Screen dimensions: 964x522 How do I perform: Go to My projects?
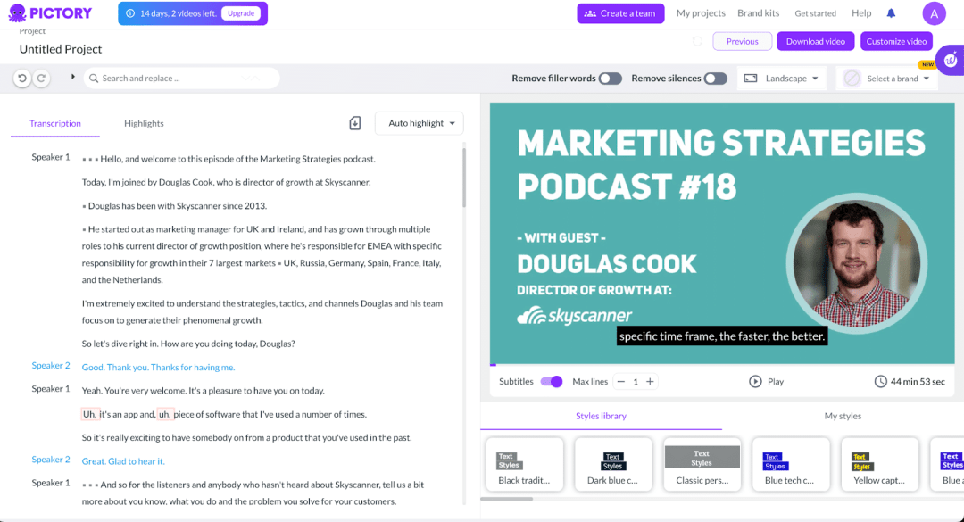(701, 12)
